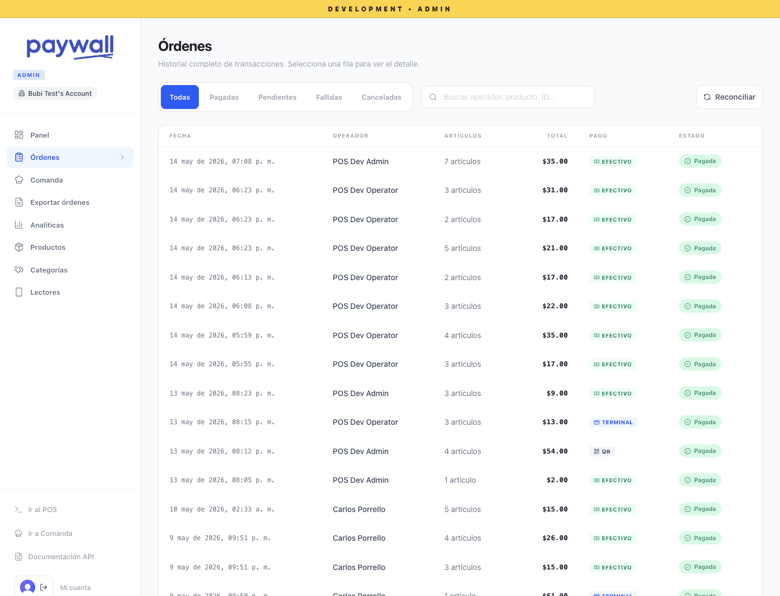Screen dimensions: 780x596
Task: Click the TOTAL column header
Action: click(x=557, y=136)
